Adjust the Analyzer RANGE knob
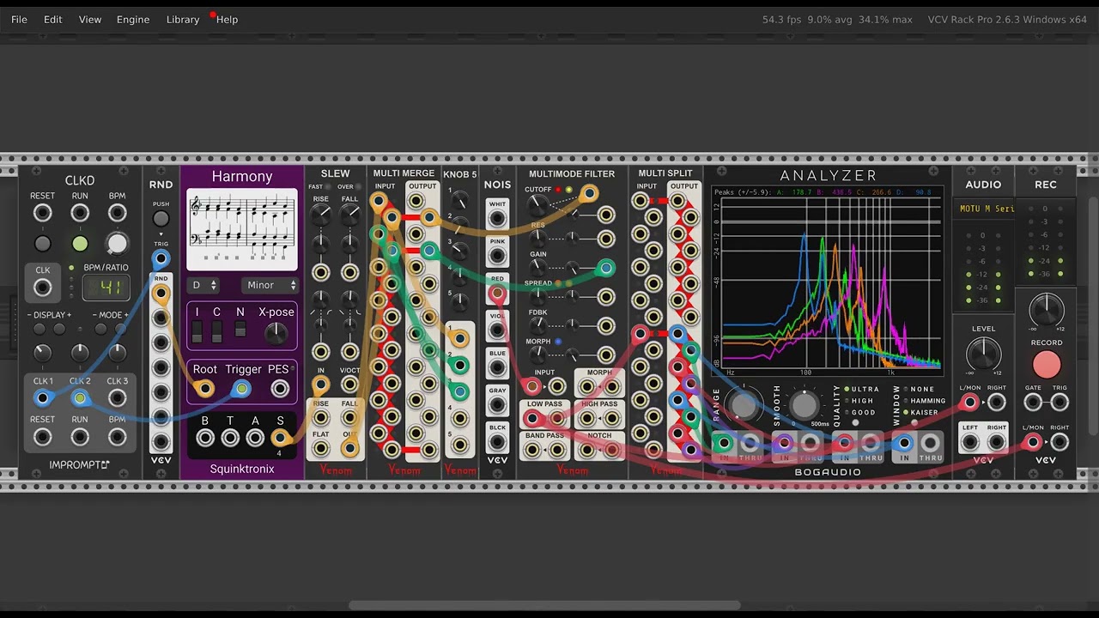The image size is (1099, 618). point(744,404)
